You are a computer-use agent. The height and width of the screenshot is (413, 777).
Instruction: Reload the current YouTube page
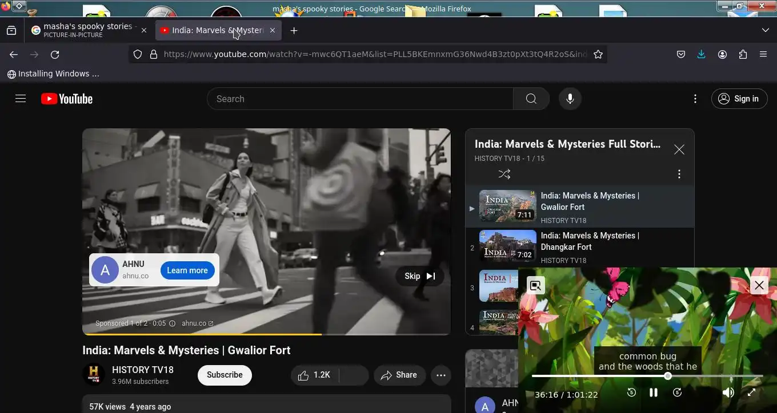click(x=55, y=54)
